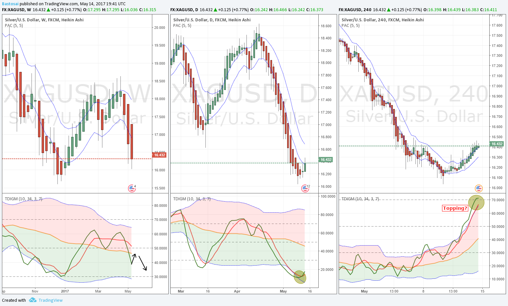
Task: Click 100.0000 level on daily TDIGM axis
Action: pyautogui.click(x=328, y=196)
